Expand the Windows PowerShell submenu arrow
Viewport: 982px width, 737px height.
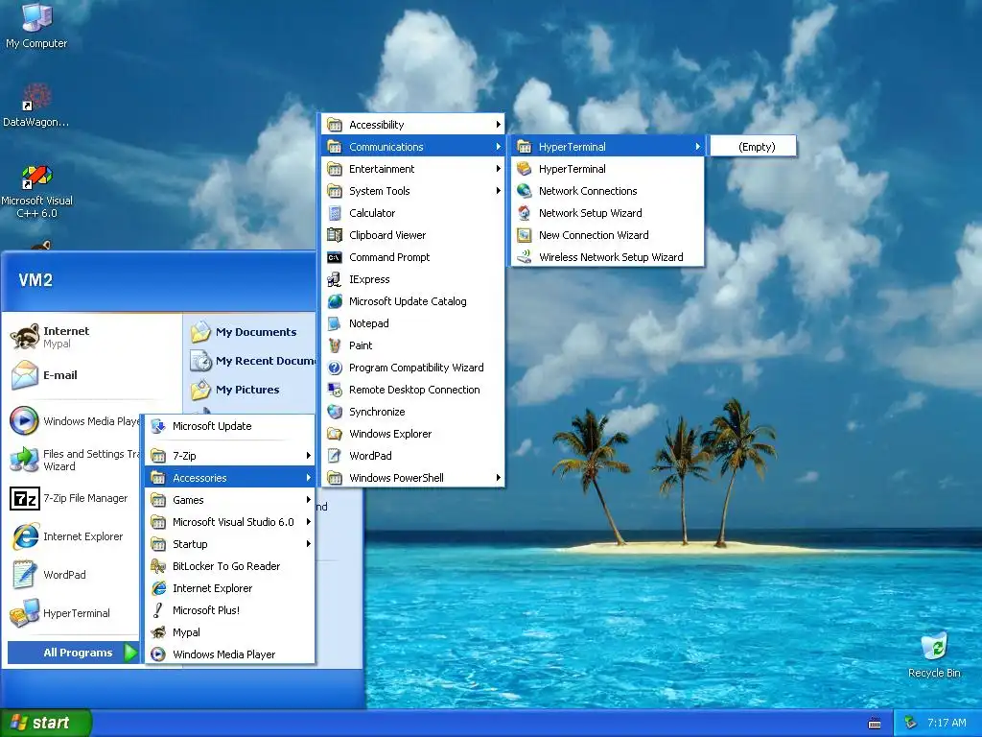pyautogui.click(x=498, y=478)
